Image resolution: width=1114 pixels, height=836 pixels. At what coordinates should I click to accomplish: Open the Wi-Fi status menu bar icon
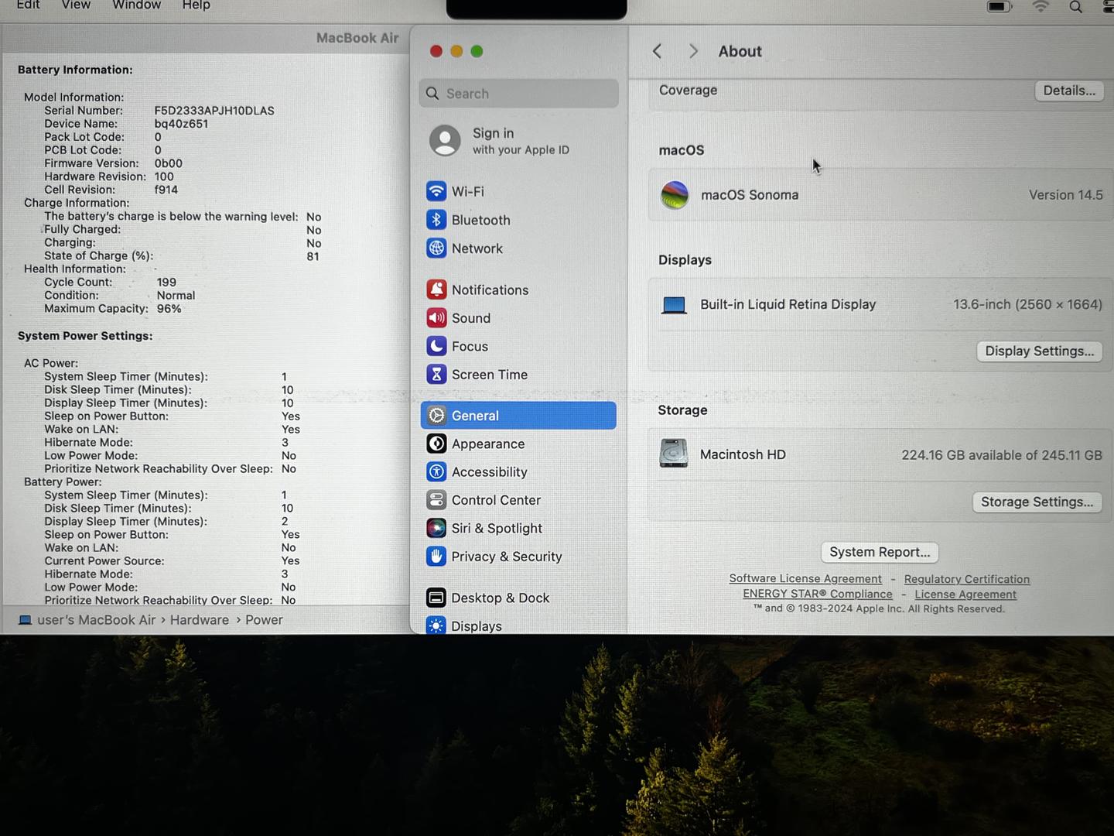pos(1041,6)
